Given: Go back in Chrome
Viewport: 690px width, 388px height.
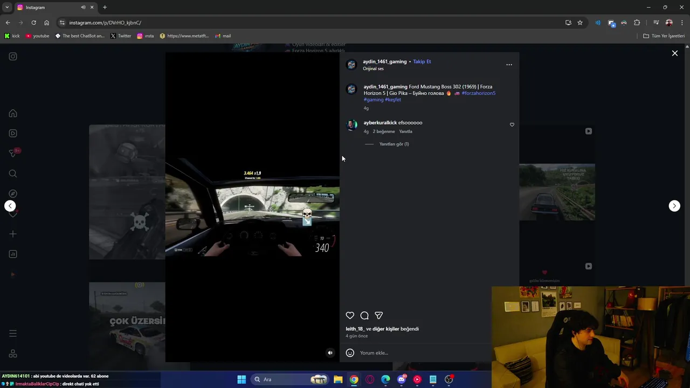Looking at the screenshot, I should 8,23.
